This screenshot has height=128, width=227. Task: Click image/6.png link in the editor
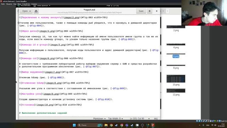point(47,58)
